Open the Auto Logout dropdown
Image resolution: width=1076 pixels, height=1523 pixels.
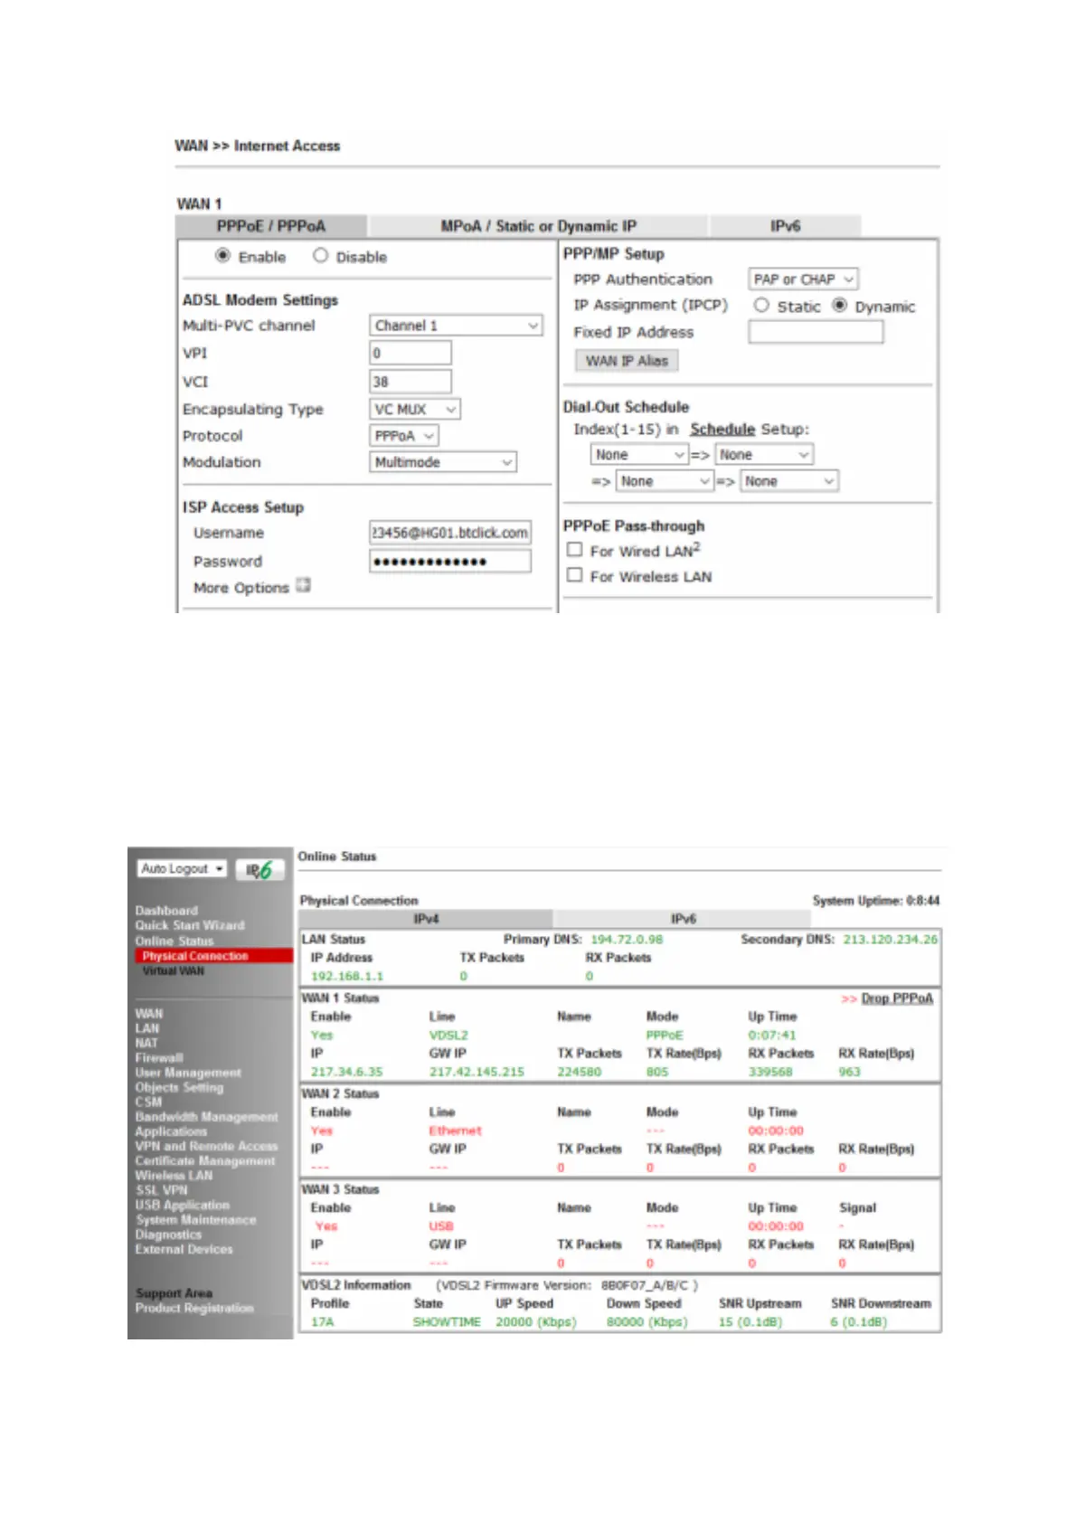[x=182, y=868]
